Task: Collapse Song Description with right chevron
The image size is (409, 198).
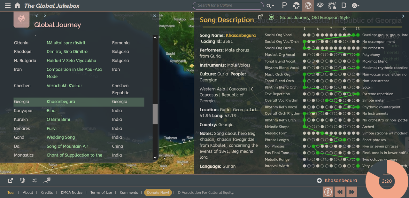Action: (x=403, y=16)
